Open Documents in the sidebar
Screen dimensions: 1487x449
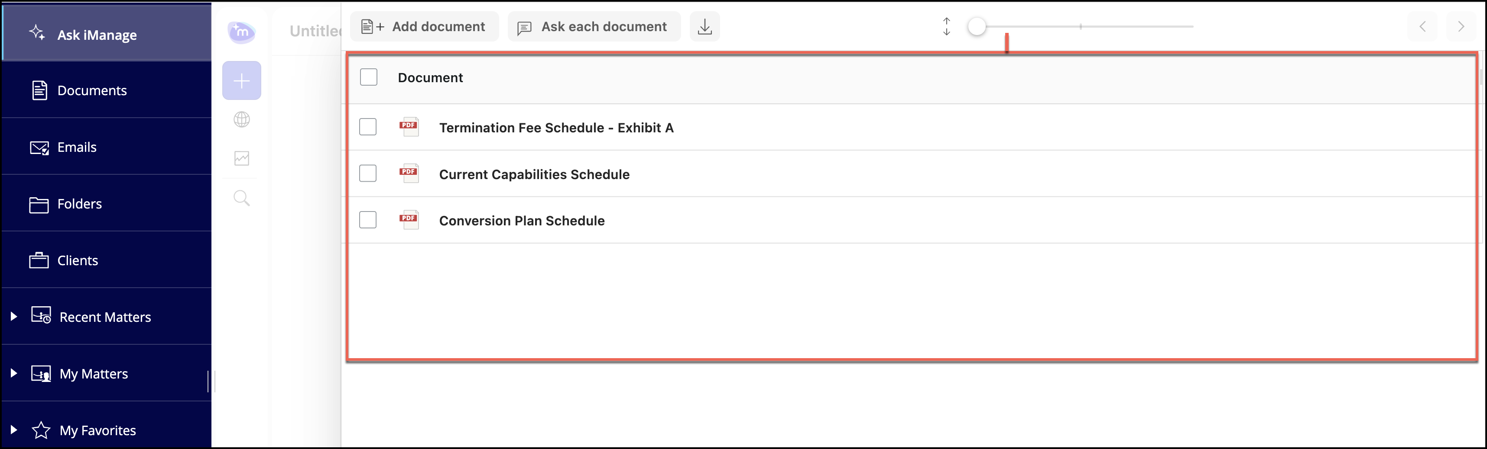[92, 90]
